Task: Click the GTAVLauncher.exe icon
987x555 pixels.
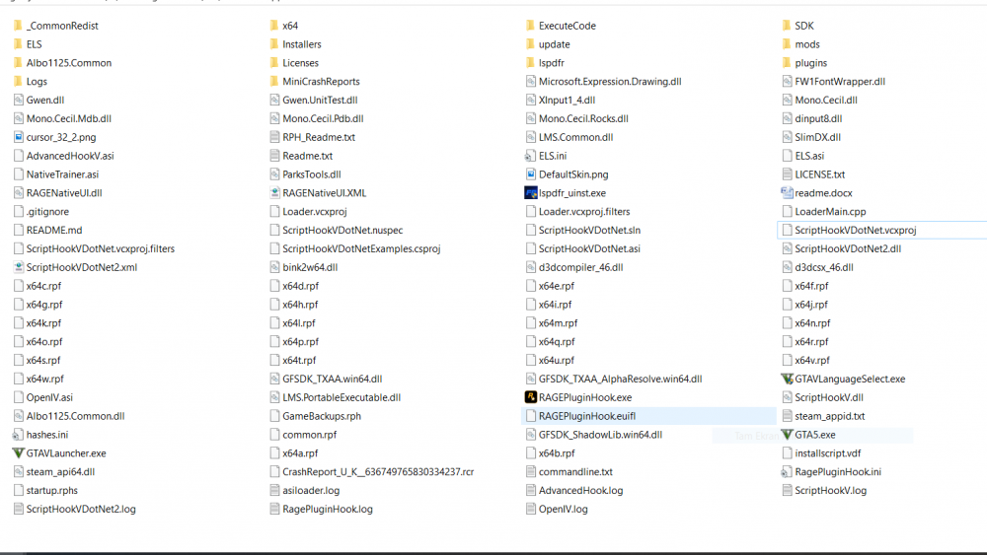Action: coord(18,453)
